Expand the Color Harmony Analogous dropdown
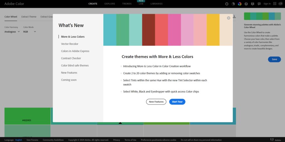Screen dimensions: 285x142 tap(12, 32)
